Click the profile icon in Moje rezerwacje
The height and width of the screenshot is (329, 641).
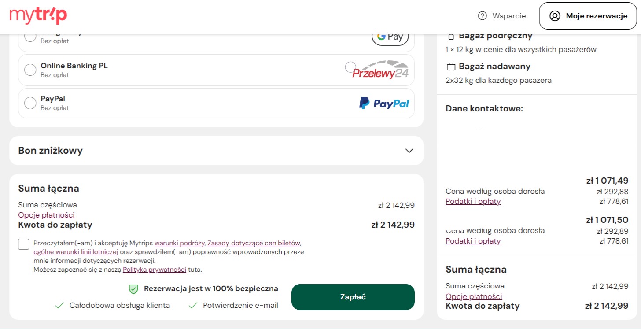[x=555, y=16]
